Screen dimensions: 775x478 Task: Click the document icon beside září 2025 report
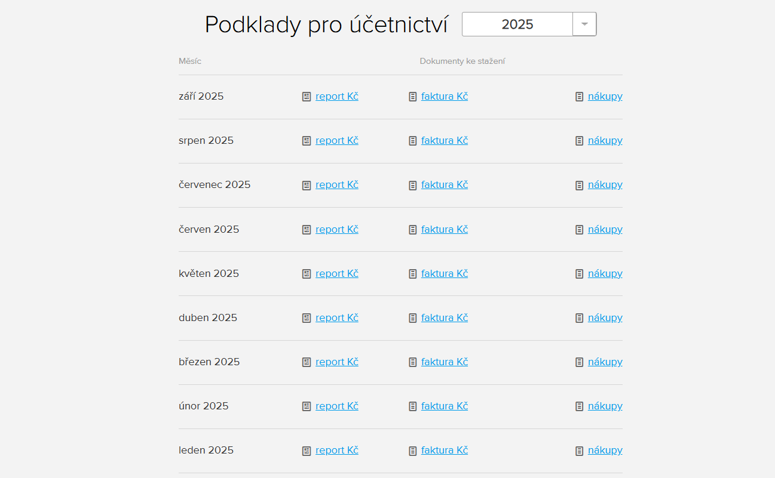point(307,96)
